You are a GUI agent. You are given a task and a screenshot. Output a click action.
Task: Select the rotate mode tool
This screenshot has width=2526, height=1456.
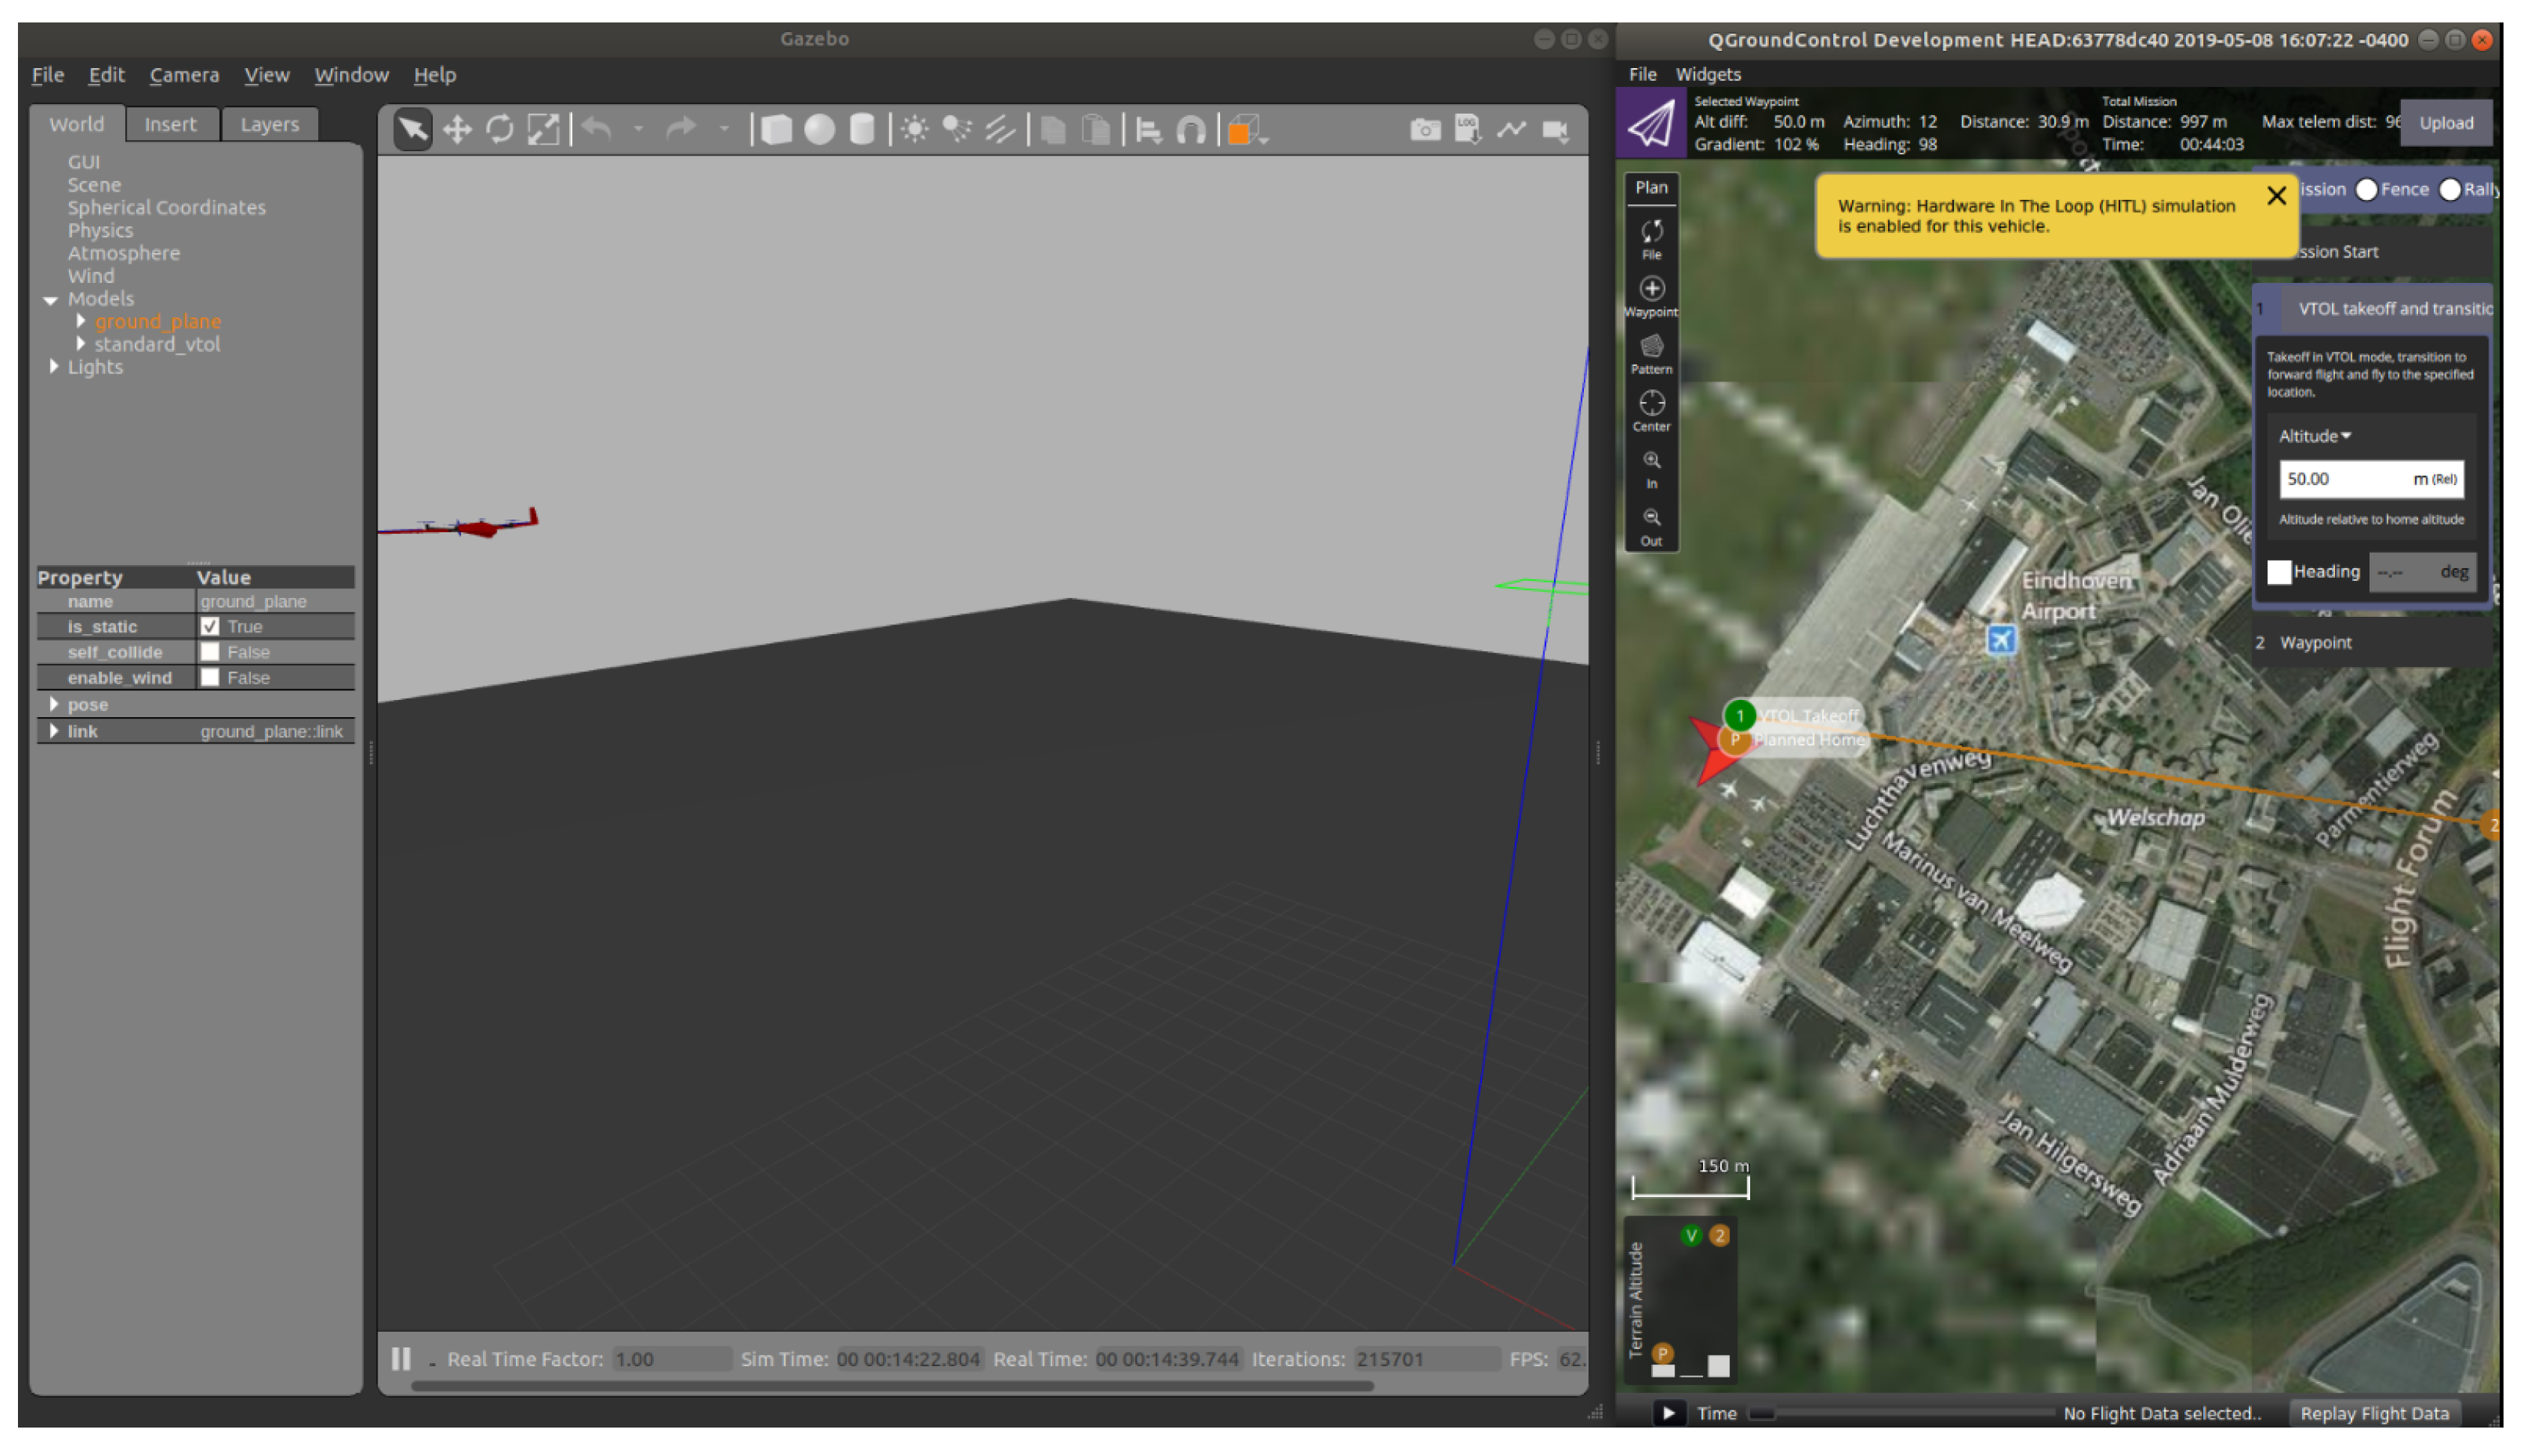click(500, 130)
